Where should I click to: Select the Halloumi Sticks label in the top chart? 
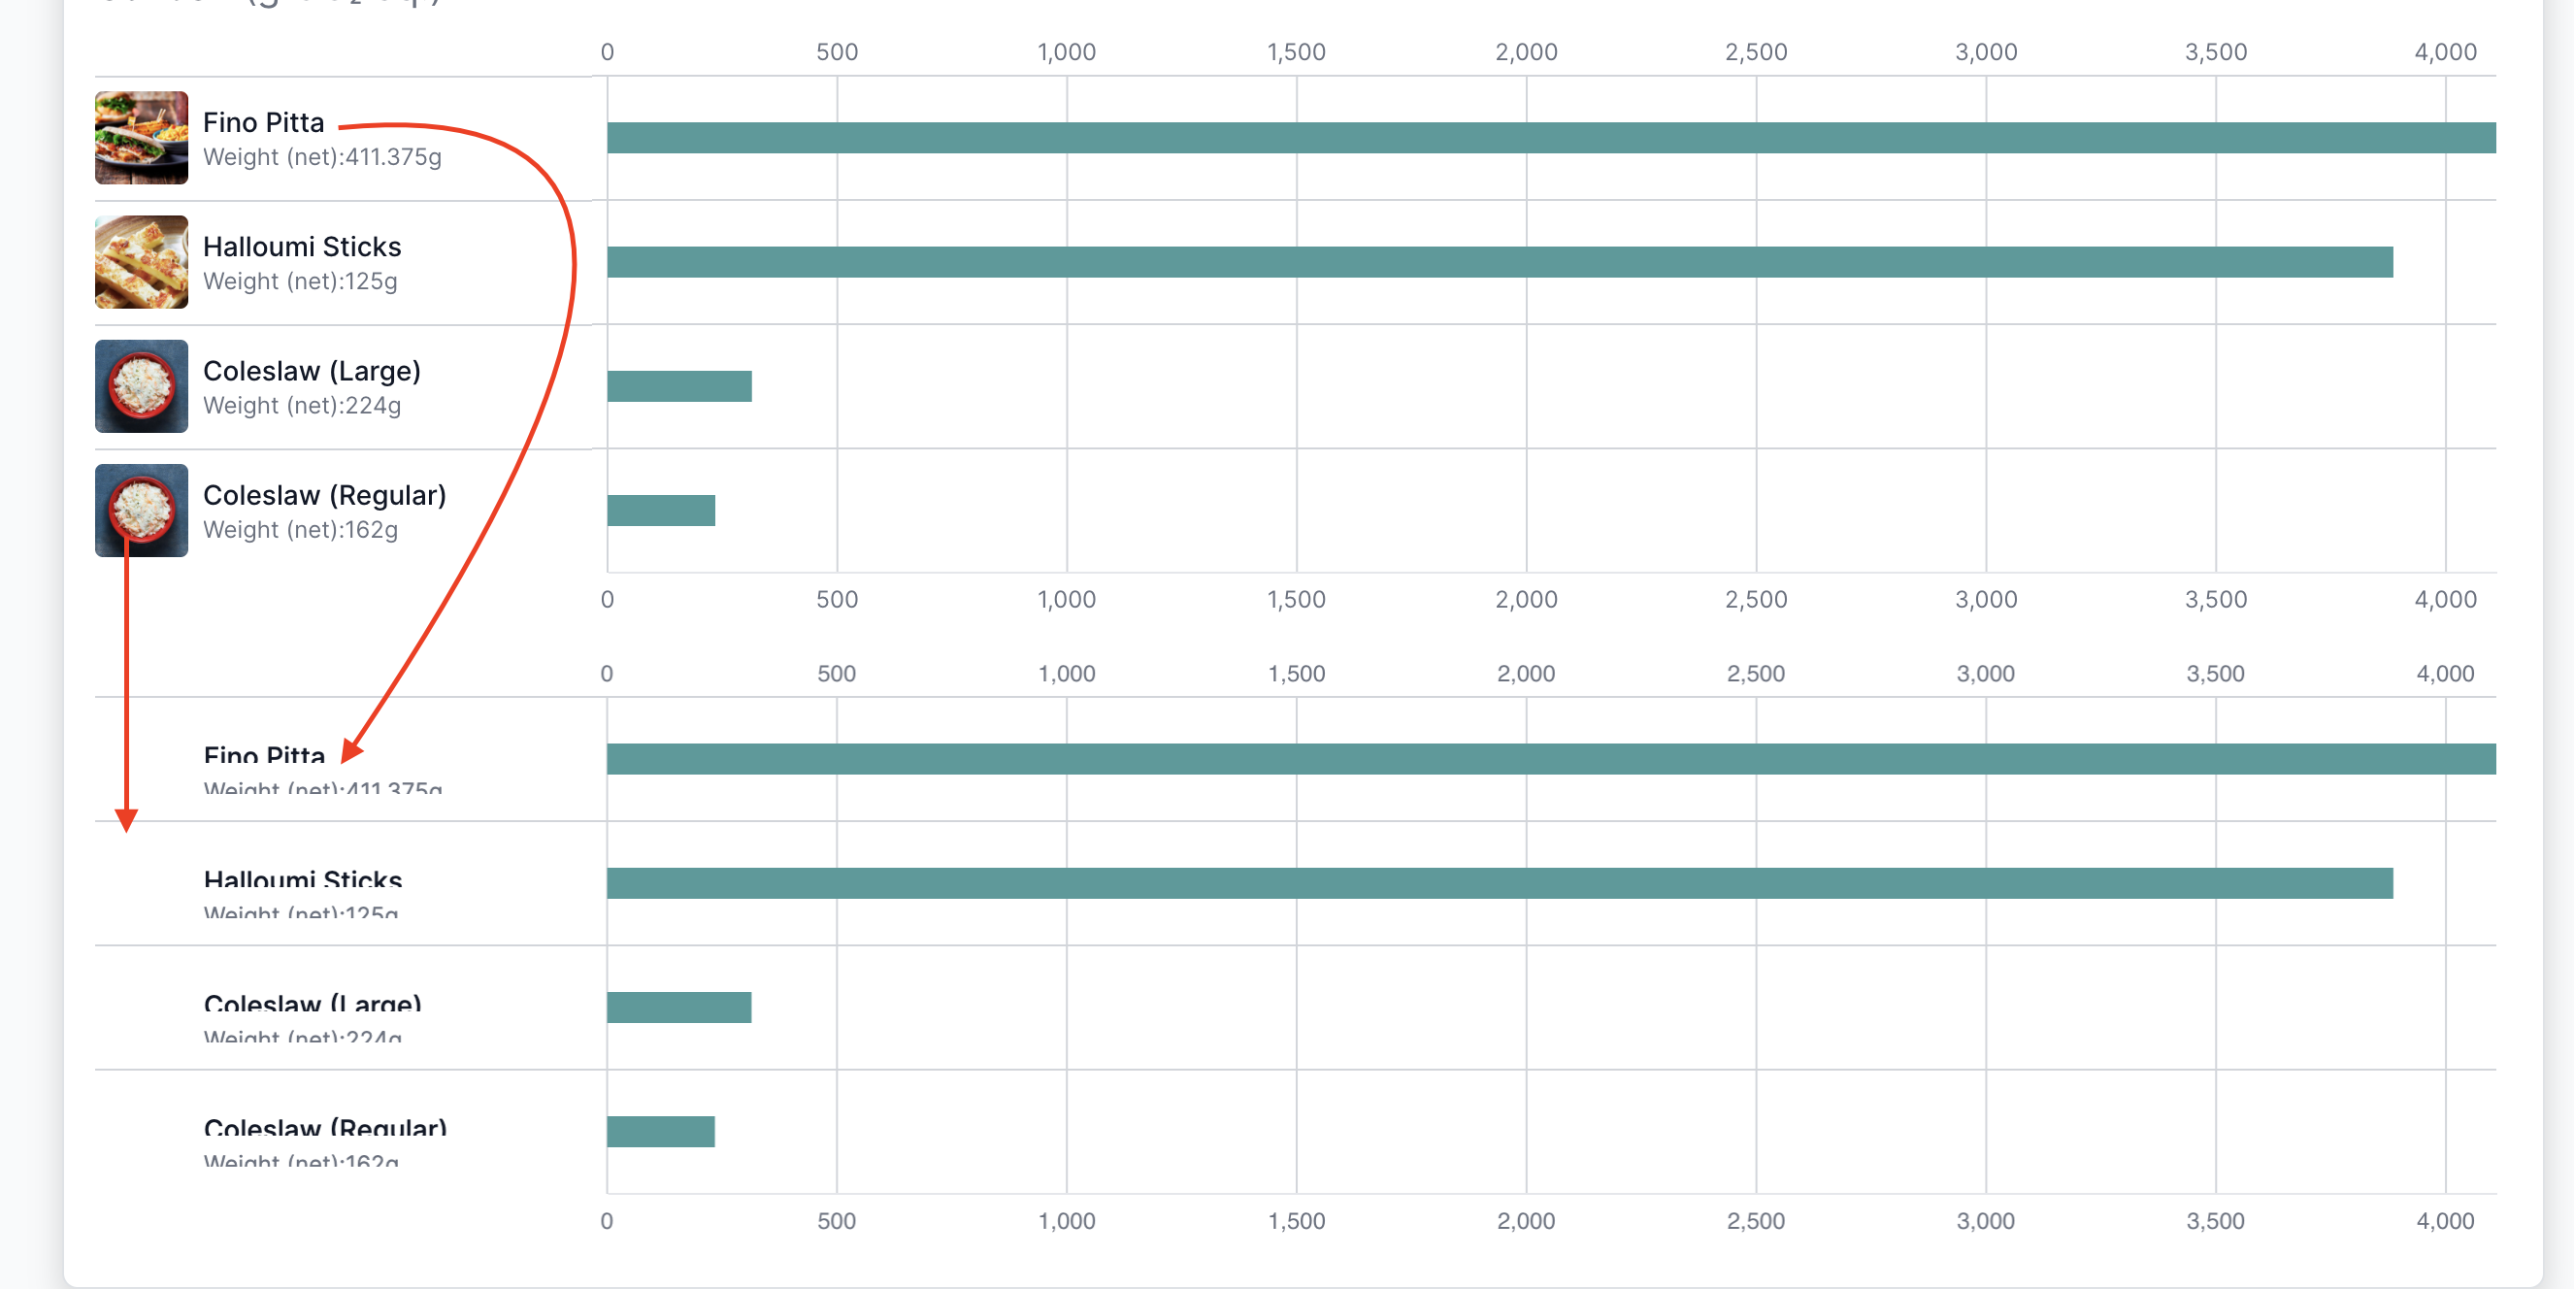302,246
